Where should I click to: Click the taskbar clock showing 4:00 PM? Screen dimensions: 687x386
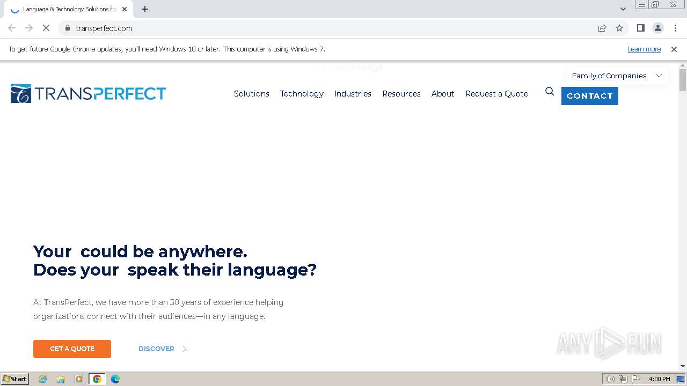tap(659, 379)
